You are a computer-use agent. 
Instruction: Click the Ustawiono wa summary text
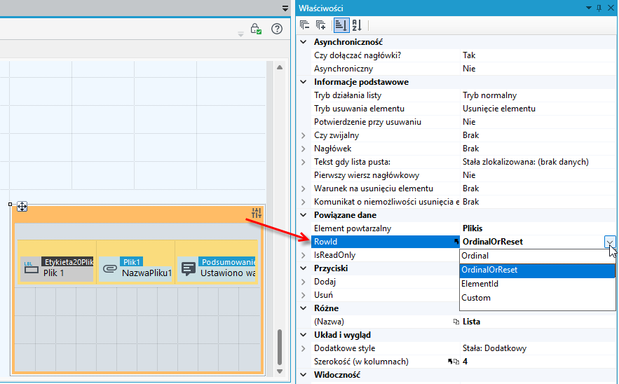point(228,273)
